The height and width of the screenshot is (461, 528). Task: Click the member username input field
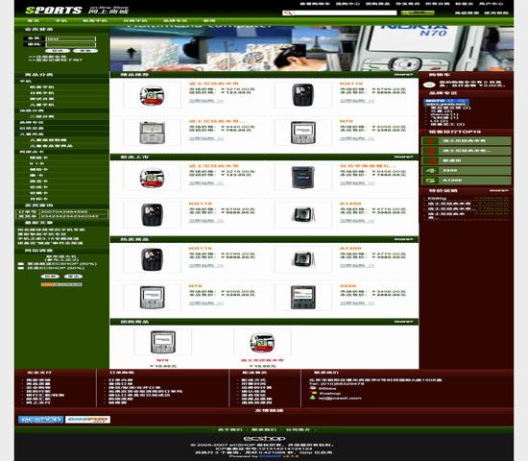point(71,38)
